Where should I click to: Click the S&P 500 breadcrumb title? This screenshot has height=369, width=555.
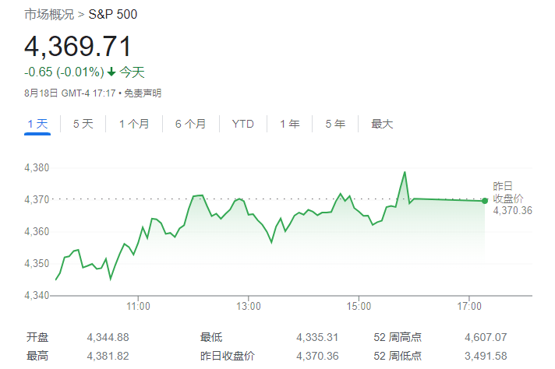(x=112, y=15)
